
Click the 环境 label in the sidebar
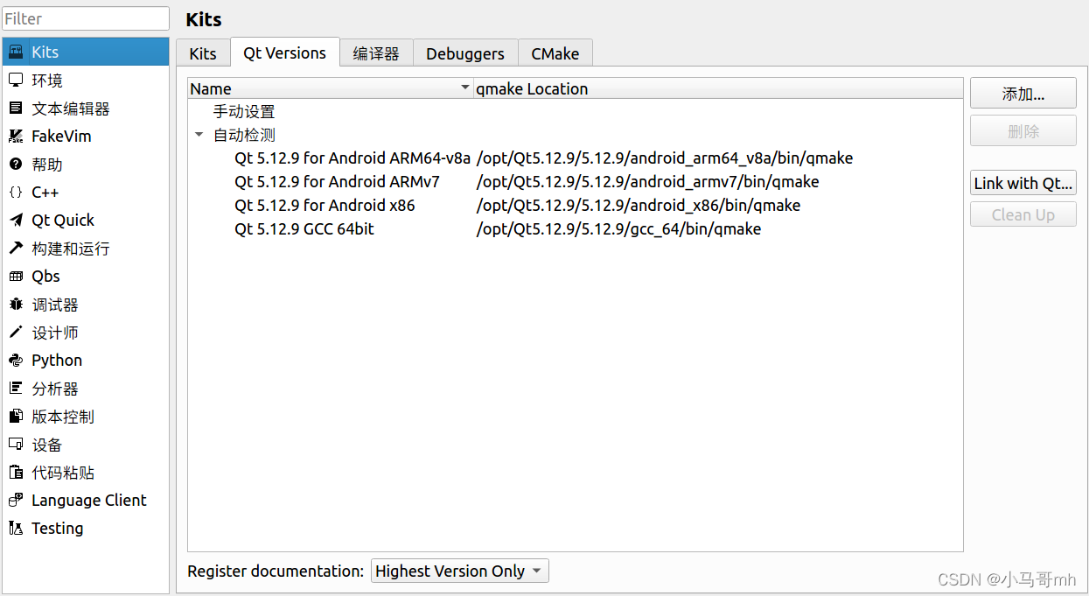(x=47, y=81)
